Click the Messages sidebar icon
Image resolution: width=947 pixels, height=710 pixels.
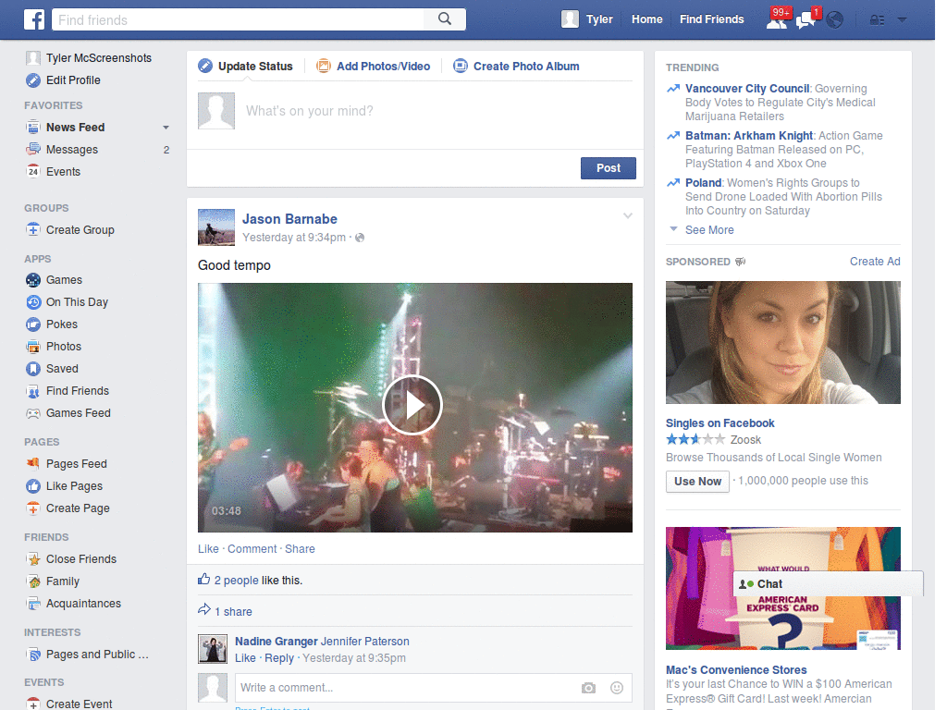point(33,150)
